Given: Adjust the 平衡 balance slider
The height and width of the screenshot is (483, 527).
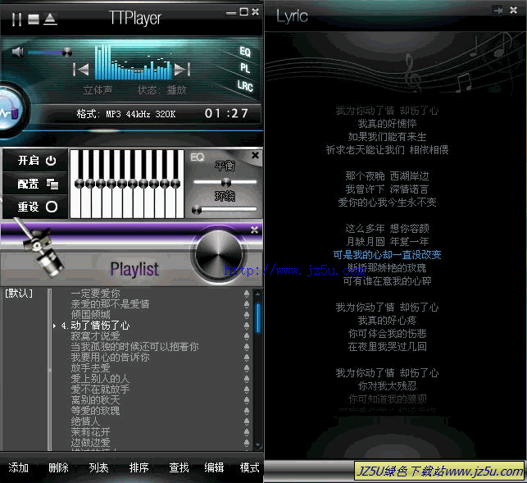Looking at the screenshot, I should [x=226, y=182].
